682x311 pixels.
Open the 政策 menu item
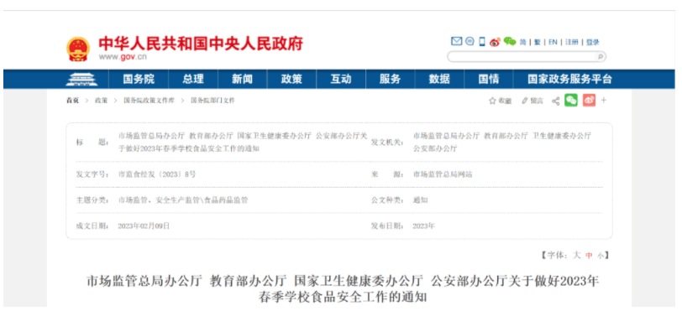(291, 79)
